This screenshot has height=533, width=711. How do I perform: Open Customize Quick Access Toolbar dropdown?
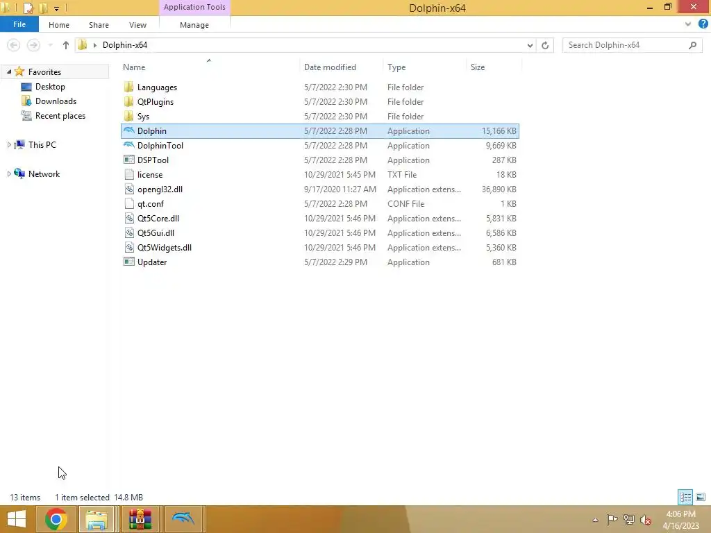(56, 8)
